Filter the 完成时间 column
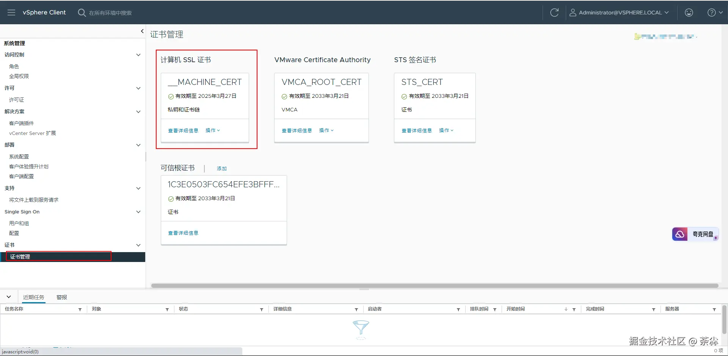Viewport: 728px width, 356px height. pyautogui.click(x=654, y=309)
